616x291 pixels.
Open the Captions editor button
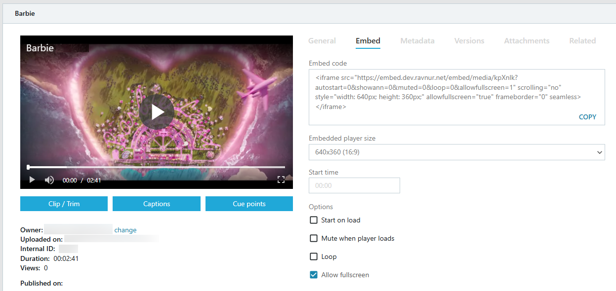tap(157, 204)
